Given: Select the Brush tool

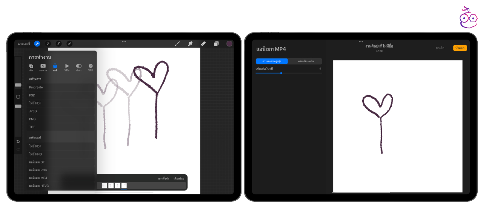Looking at the screenshot, I should (177, 44).
